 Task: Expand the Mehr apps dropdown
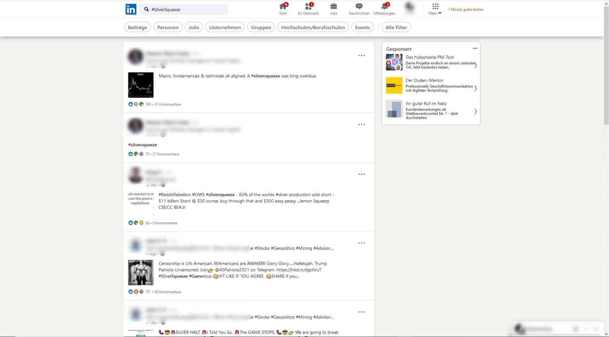435,9
